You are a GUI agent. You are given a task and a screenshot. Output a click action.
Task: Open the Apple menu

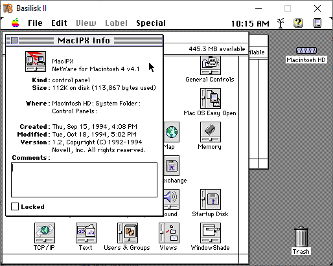tap(16, 23)
